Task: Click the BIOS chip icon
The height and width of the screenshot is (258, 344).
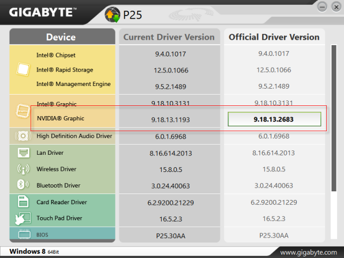Action: click(24, 234)
